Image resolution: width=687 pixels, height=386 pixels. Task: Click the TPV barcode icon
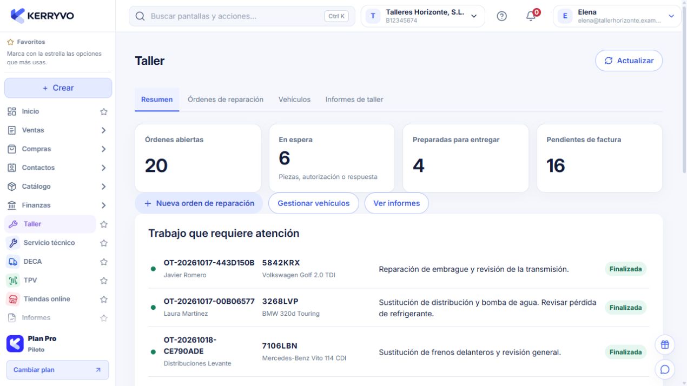[x=14, y=281]
